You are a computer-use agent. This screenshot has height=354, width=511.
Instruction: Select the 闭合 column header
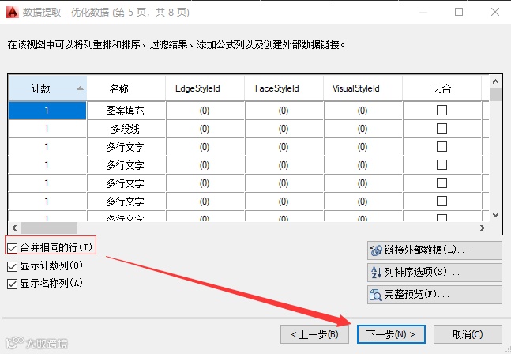coord(442,88)
